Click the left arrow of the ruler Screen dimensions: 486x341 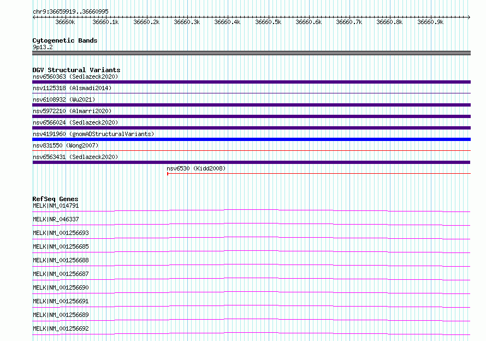click(x=34, y=17)
